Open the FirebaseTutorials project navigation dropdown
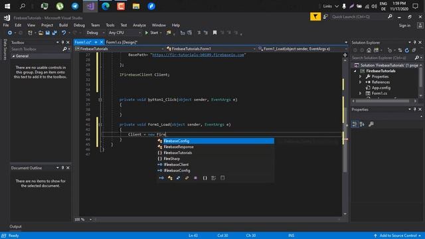Image resolution: width=425 pixels, height=239 pixels. click(120, 48)
